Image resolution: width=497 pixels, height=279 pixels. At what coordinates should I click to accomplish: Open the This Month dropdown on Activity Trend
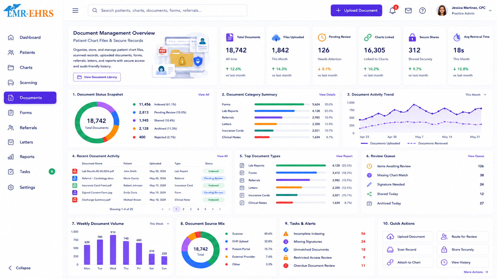tap(476, 95)
